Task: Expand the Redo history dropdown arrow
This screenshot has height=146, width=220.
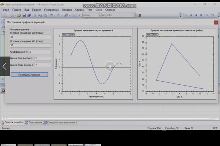Action: (x=62, y=15)
